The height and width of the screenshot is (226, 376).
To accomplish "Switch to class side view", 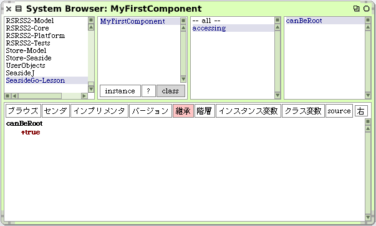I will click(x=170, y=91).
